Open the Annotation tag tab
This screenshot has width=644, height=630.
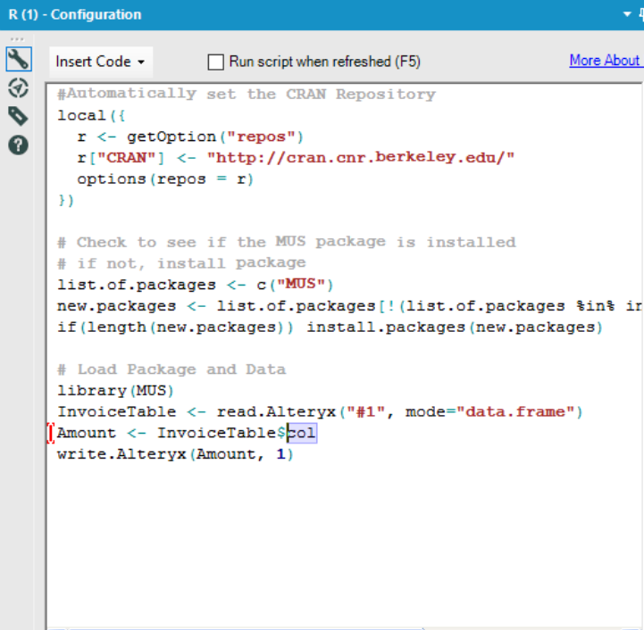19,116
